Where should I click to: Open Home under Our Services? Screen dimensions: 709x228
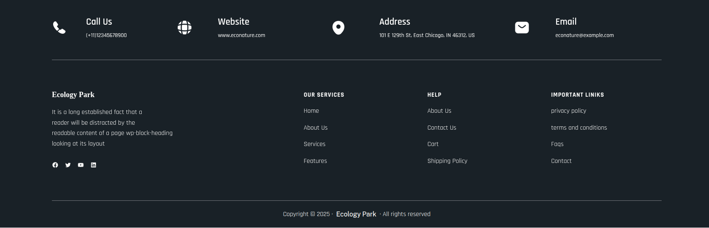[311, 111]
